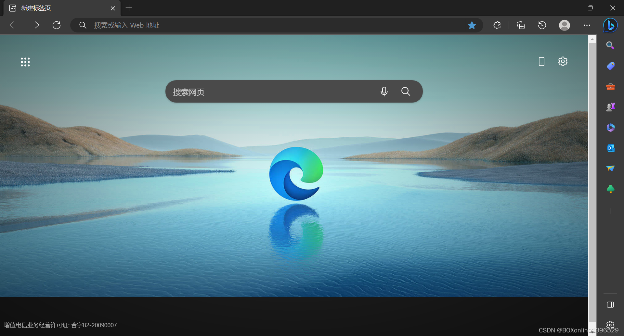Open sidebar green tree icon
The width and height of the screenshot is (624, 336).
pos(610,189)
